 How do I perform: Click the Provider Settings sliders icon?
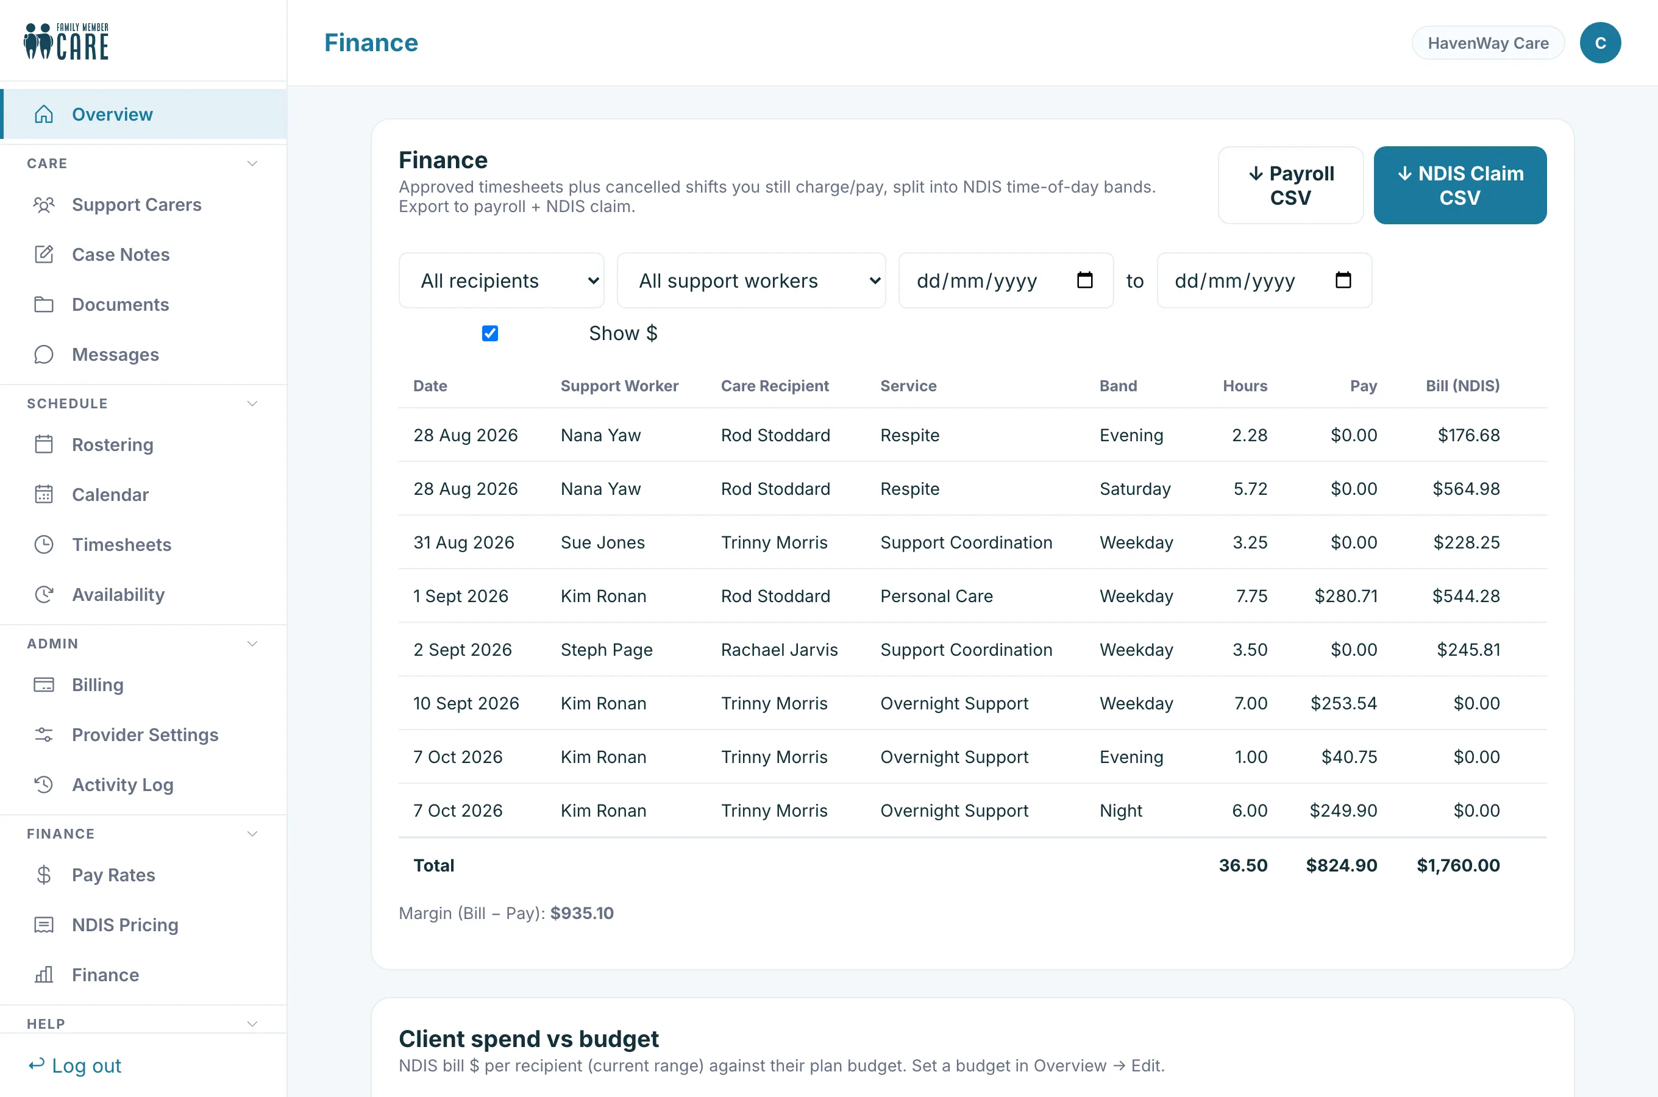[x=43, y=734]
